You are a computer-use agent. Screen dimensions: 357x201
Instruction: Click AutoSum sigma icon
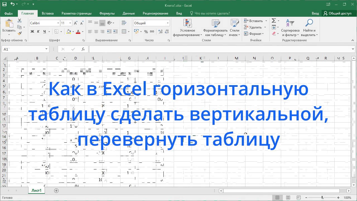tap(274, 21)
